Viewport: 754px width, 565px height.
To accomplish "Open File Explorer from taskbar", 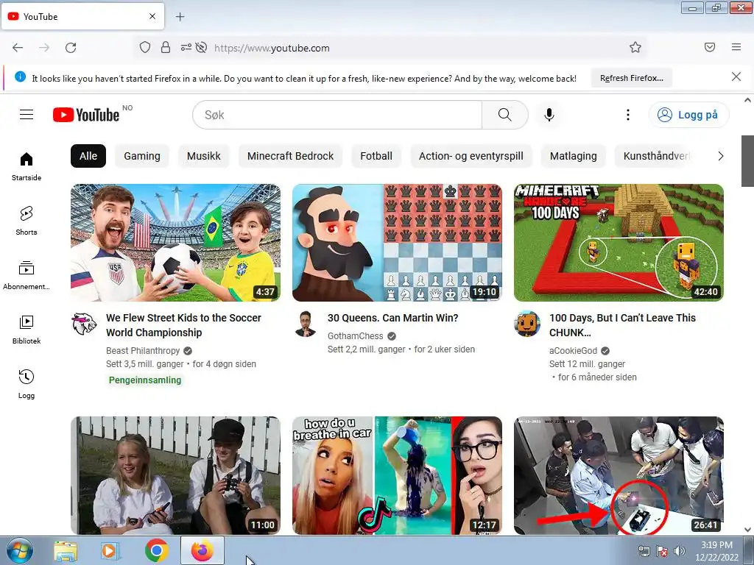I will tap(66, 551).
